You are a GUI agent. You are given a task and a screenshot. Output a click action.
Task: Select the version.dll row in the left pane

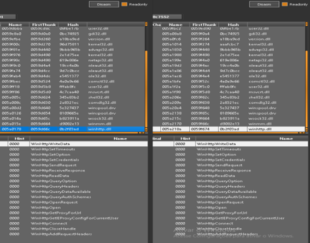click(x=72, y=39)
